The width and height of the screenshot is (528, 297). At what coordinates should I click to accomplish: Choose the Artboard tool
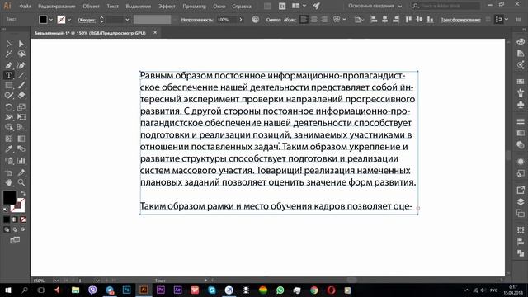click(x=9, y=172)
